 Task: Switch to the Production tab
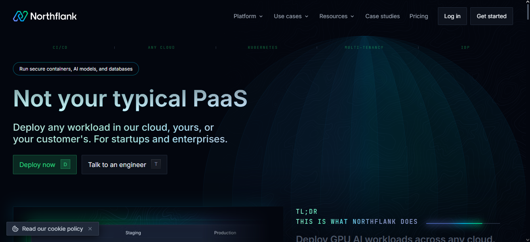click(225, 233)
